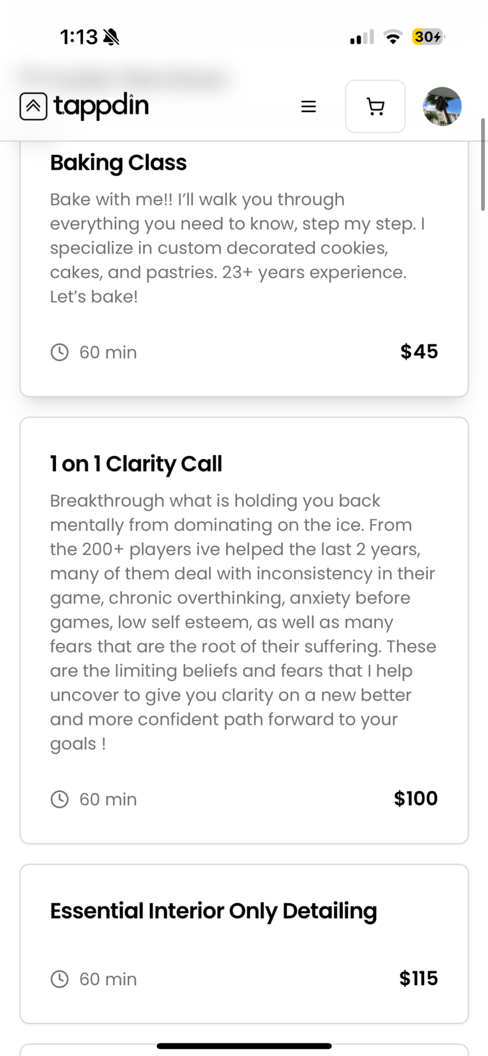The image size is (488, 1056).
Task: Click the clock icon on Baking Class
Action: [60, 352]
